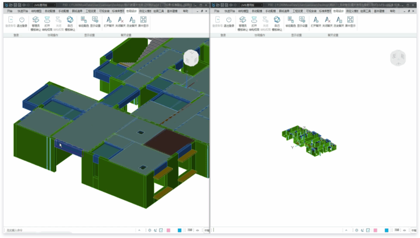420x238 pixels.
Task: Open LM8通用版 dropdown in left title bar
Action: point(45,5)
